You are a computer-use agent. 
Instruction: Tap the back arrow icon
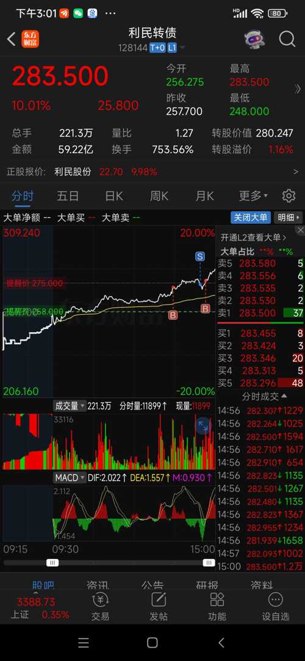point(11,40)
